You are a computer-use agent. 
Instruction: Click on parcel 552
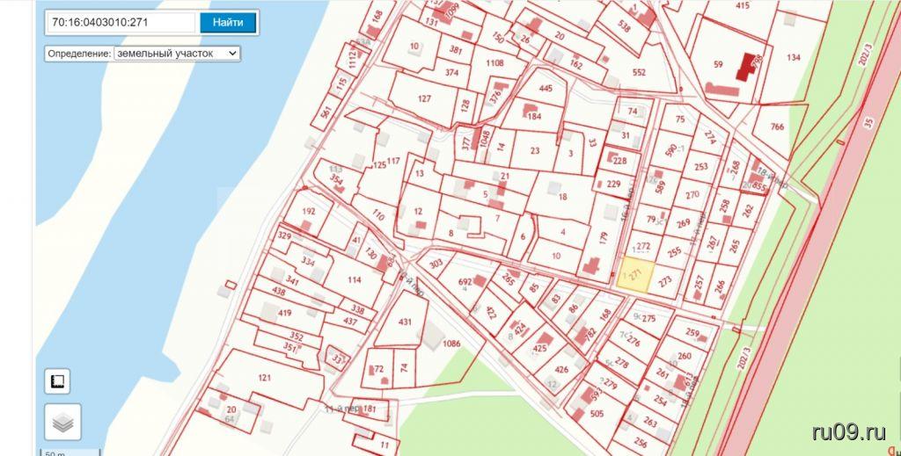(x=638, y=72)
